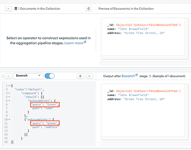Fold the compound block at line 3

coord(9,93)
